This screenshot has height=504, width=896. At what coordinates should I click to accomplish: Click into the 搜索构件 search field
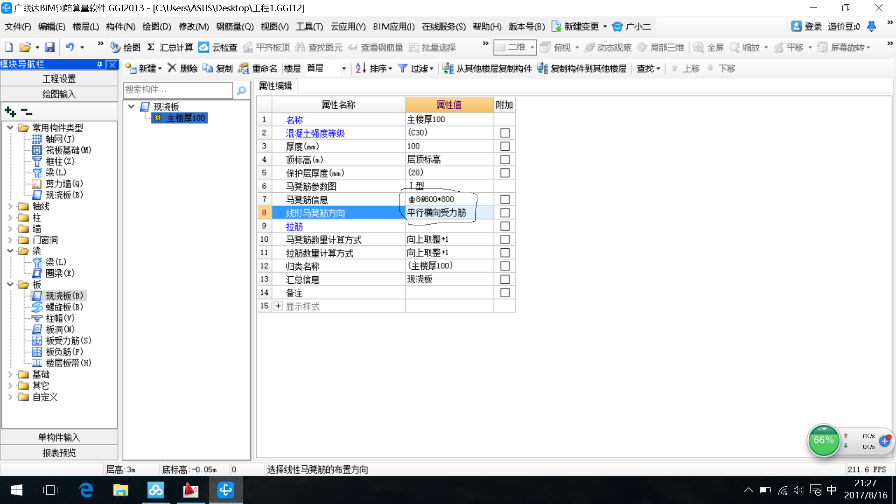tap(178, 90)
